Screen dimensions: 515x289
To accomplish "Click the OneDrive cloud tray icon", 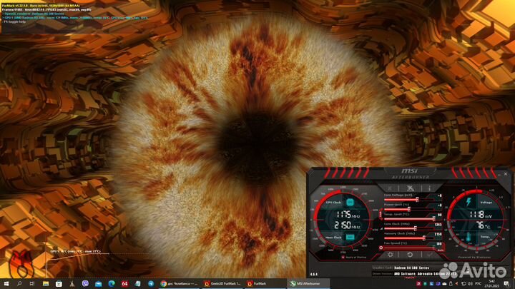I will click(444, 283).
